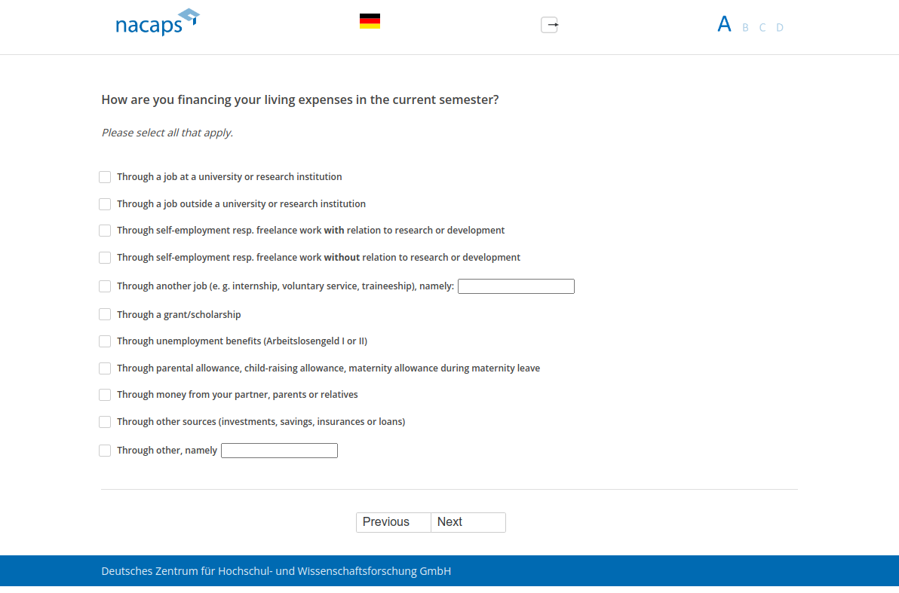Select the large font size A
This screenshot has height=593, width=899.
(x=724, y=25)
